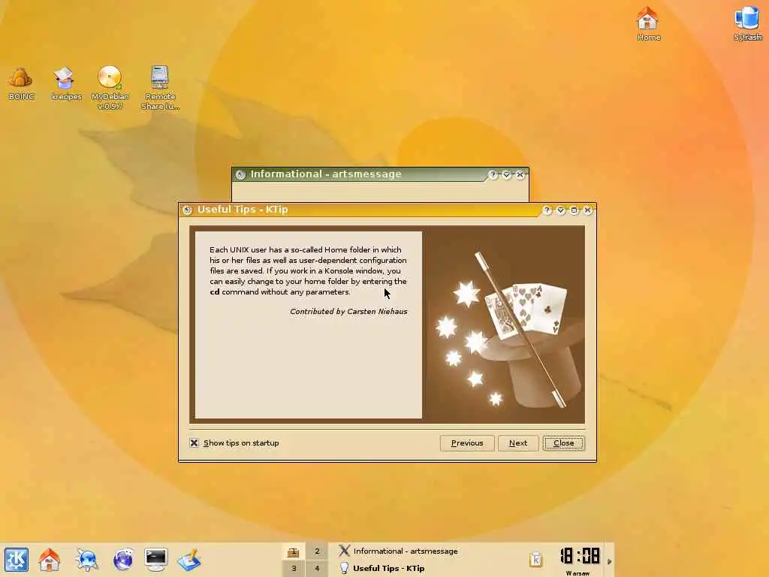This screenshot has width=769, height=577.
Task: Open the Trash desktop icon
Action: point(747,24)
